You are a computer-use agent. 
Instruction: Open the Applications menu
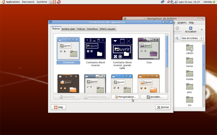[x=13, y=2]
